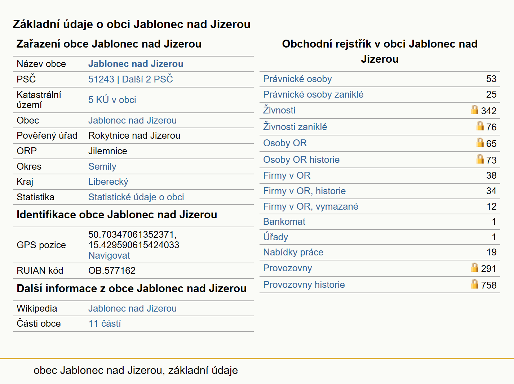Open Živnosti zaniklé link
This screenshot has width=514, height=384.
pyautogui.click(x=295, y=127)
